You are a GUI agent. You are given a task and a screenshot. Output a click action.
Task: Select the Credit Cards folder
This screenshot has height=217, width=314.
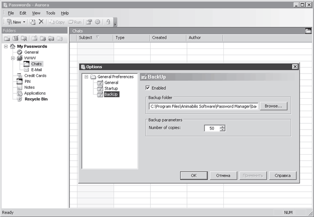[35, 75]
